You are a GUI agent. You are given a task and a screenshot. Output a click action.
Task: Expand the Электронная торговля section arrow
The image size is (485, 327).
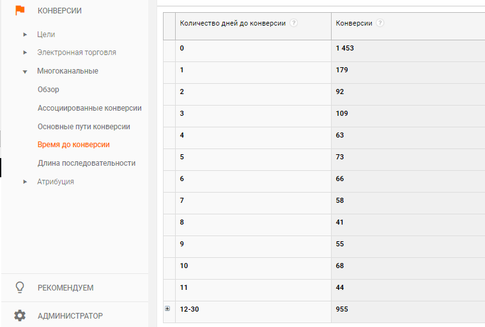pos(25,52)
